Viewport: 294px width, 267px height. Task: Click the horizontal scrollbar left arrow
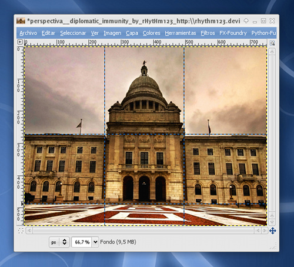[x=29, y=231]
